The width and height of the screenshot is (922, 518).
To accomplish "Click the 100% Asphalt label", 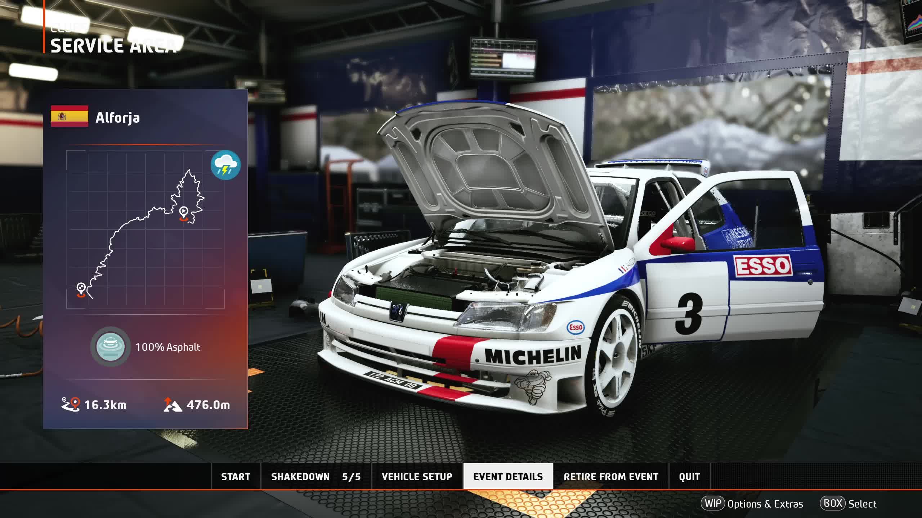I will [x=168, y=347].
